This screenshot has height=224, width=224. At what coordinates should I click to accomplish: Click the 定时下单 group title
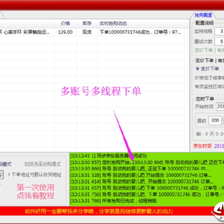coord(205,99)
